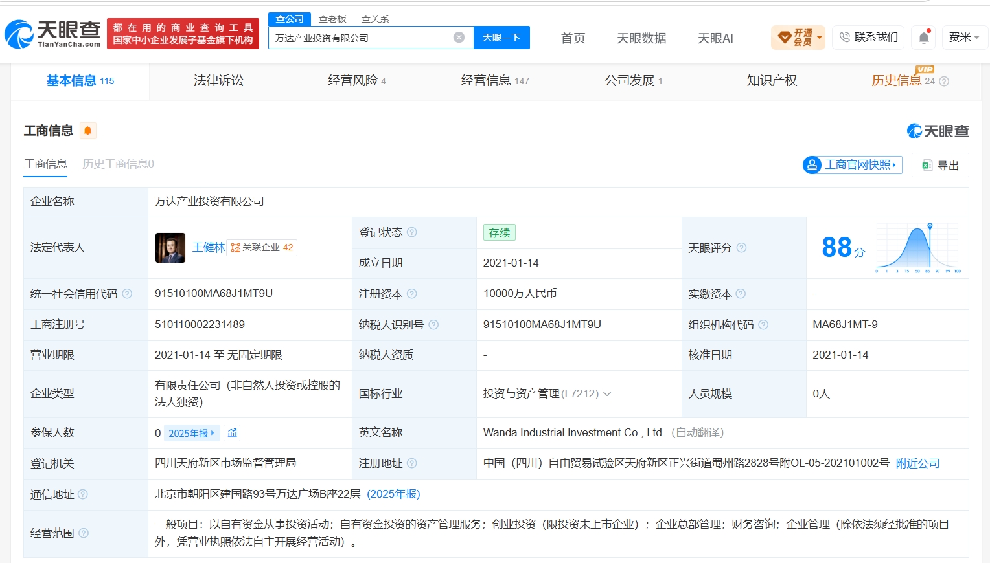The image size is (990, 563).
Task: Click the 导出 export button
Action: coord(940,165)
